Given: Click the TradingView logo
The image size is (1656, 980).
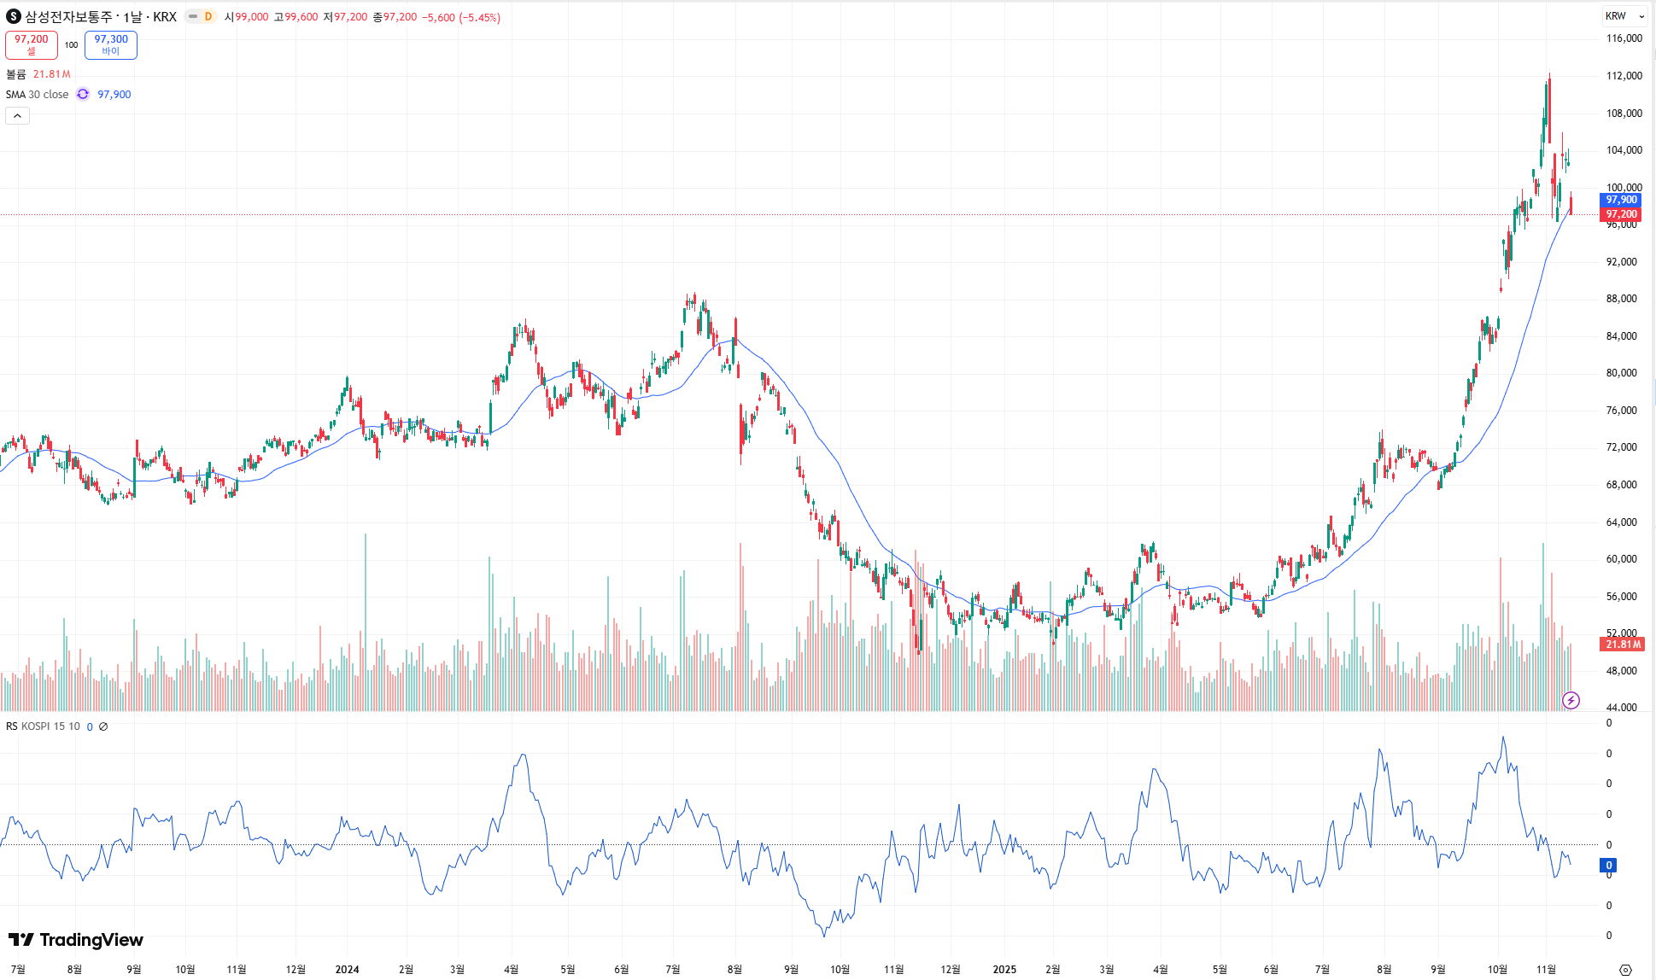Looking at the screenshot, I should click(x=76, y=940).
